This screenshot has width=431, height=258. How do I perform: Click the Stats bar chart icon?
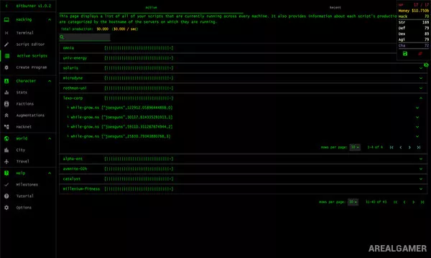tap(6, 92)
